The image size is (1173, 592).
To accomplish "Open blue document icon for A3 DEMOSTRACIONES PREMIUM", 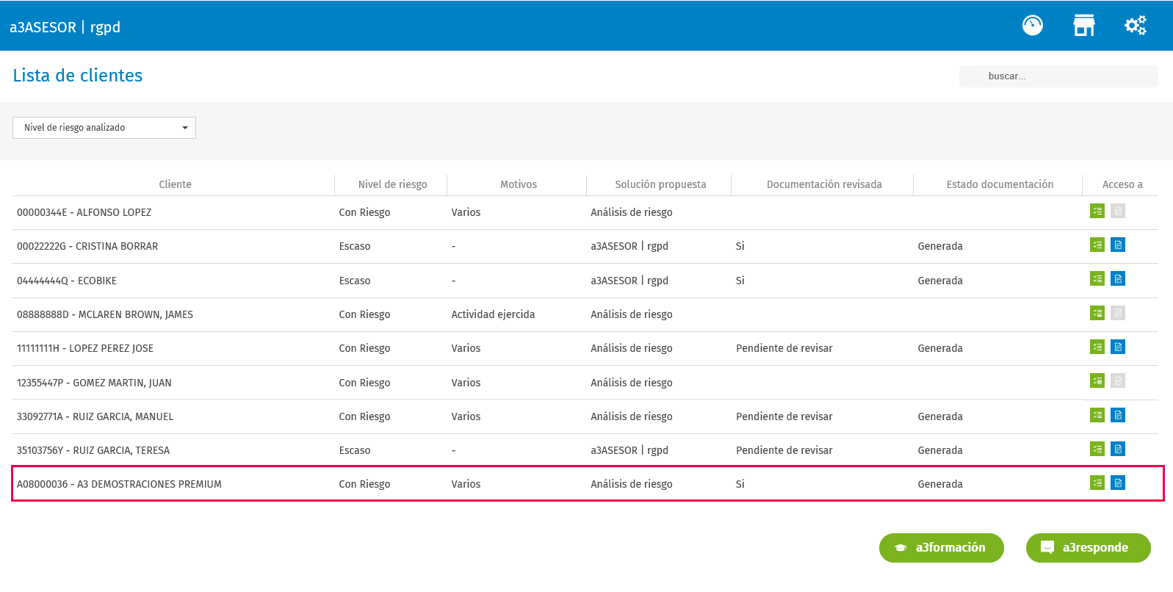I will point(1118,483).
